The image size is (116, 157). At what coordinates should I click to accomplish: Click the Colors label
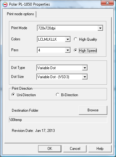pos(16,39)
